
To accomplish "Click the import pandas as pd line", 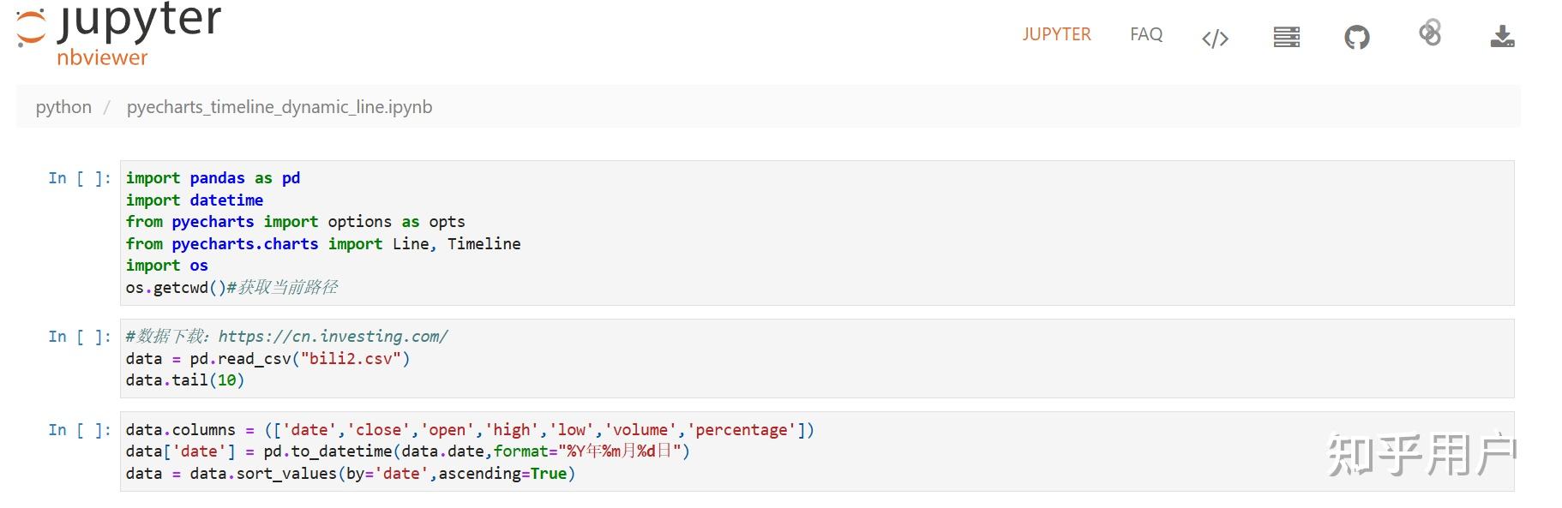I will [x=213, y=178].
